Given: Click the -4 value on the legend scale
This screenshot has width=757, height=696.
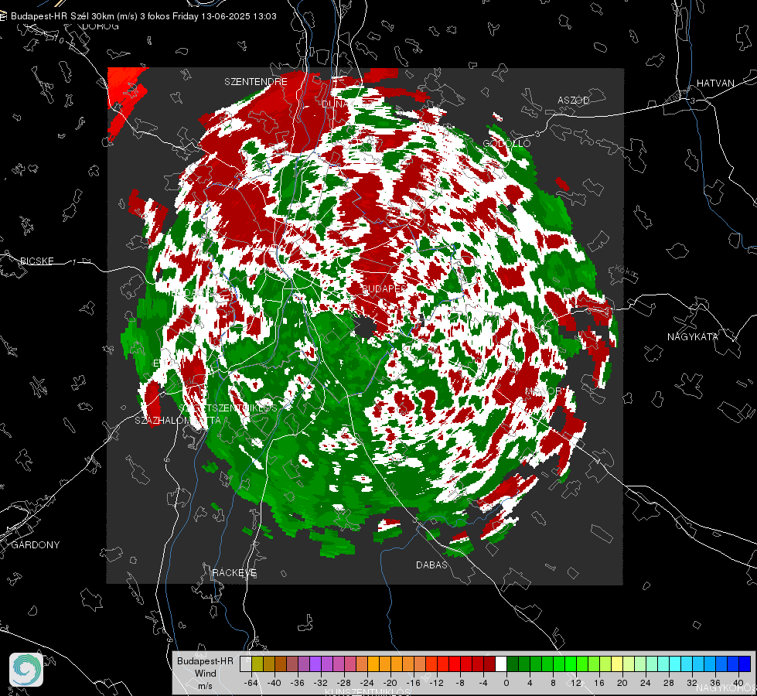Looking at the screenshot, I should (483, 683).
